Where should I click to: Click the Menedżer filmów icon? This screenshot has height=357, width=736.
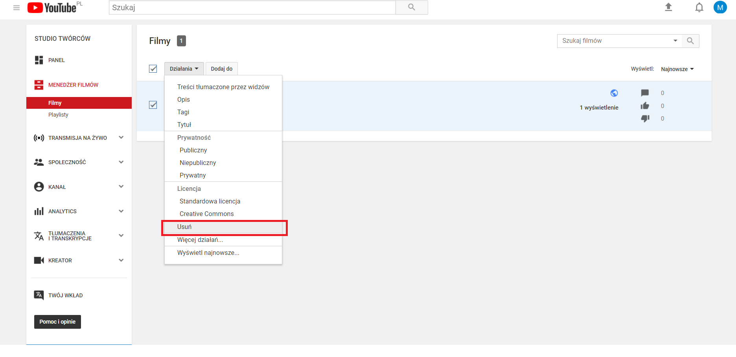pos(39,85)
